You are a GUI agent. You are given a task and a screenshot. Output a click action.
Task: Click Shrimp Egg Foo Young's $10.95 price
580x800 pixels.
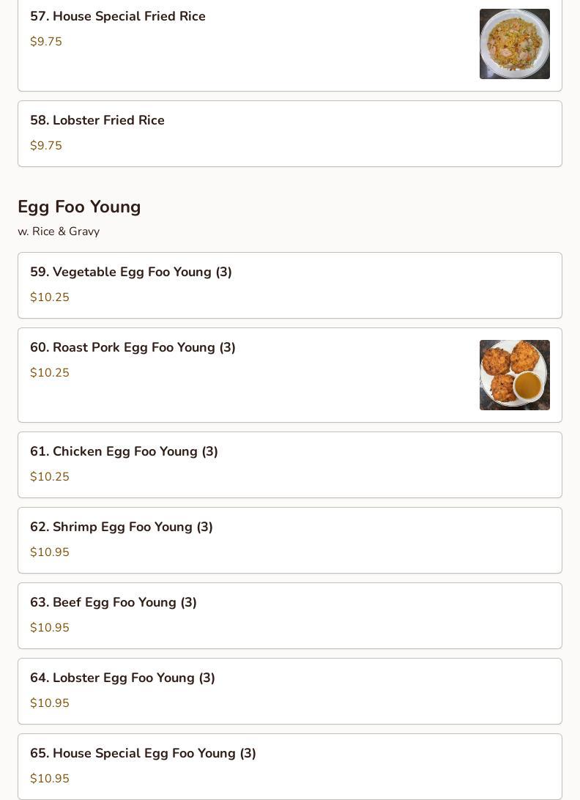pyautogui.click(x=50, y=552)
